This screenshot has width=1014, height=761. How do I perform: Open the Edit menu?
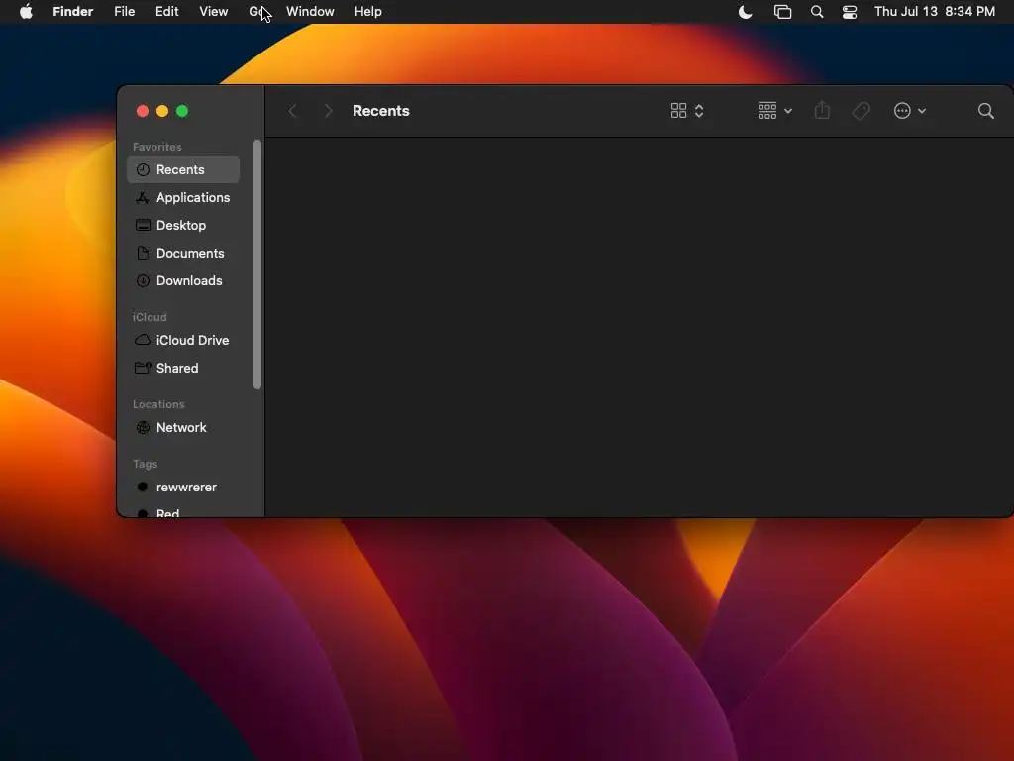point(166,12)
